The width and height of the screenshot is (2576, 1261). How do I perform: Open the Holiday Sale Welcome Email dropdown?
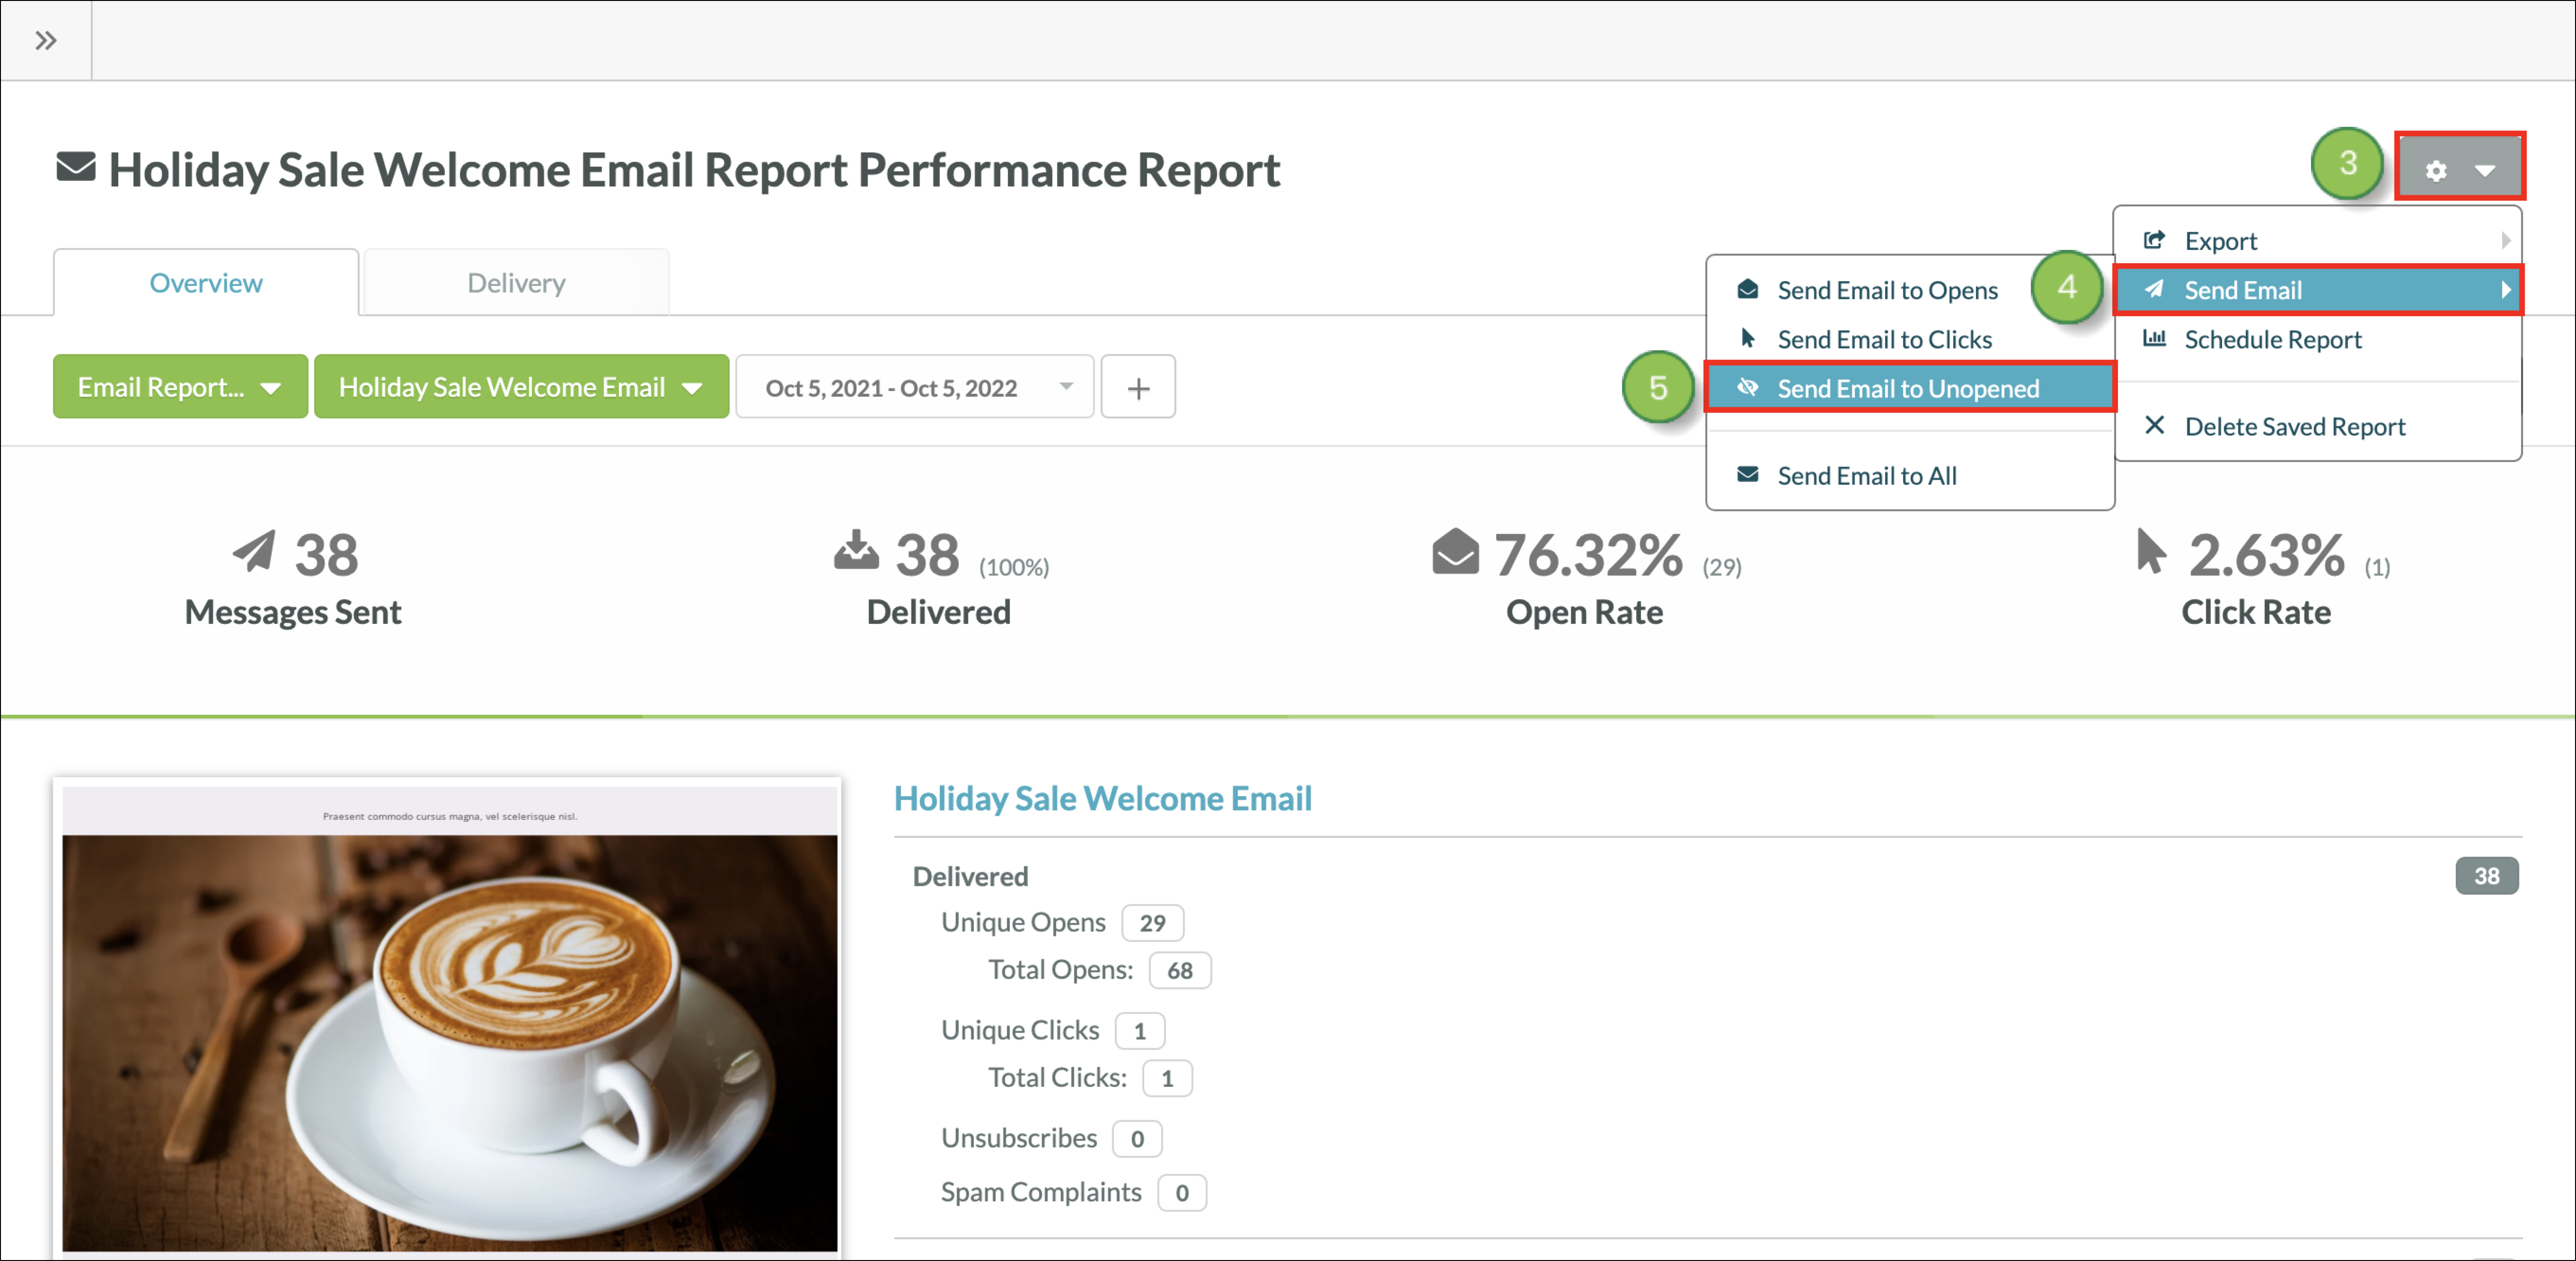521,387
